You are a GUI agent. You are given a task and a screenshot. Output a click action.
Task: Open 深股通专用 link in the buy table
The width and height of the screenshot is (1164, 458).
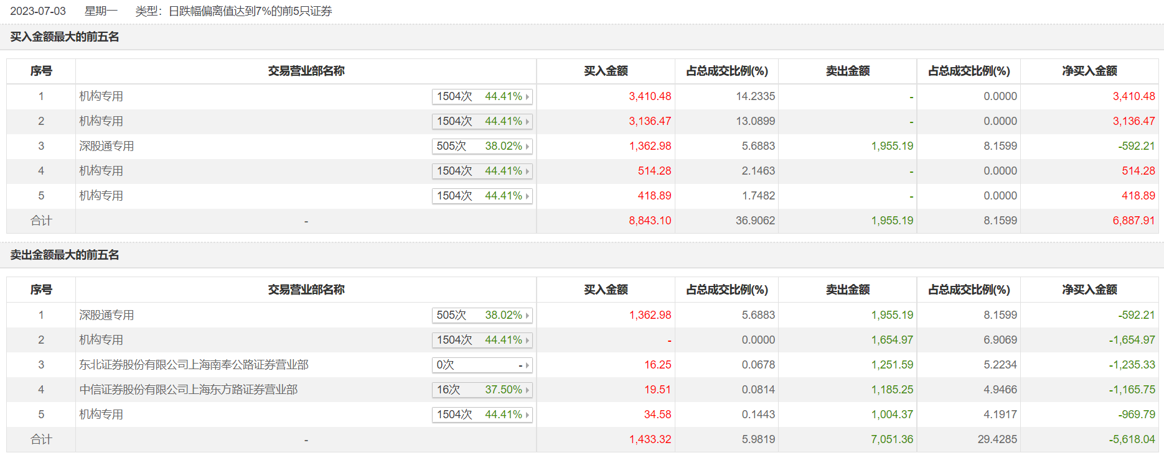coord(106,146)
